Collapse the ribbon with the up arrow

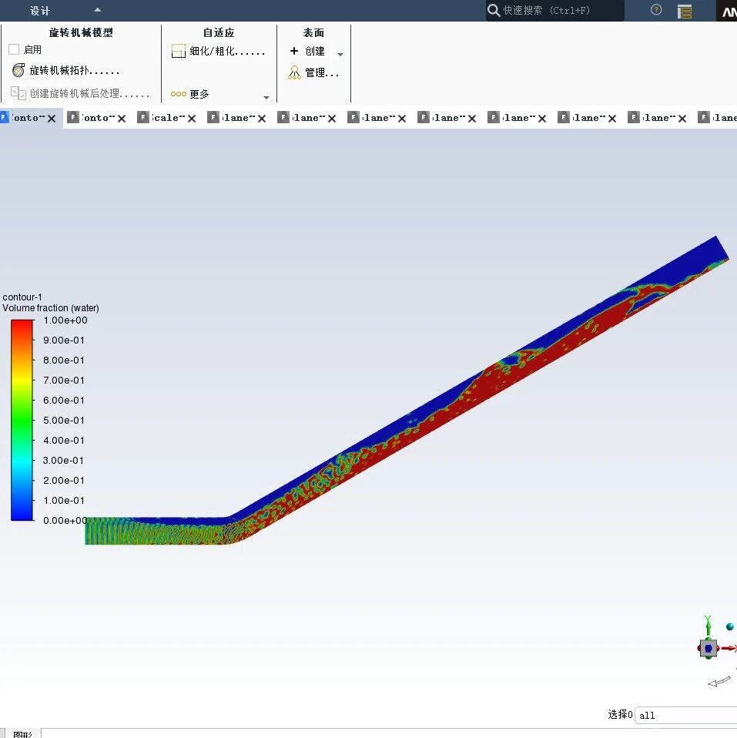click(97, 10)
